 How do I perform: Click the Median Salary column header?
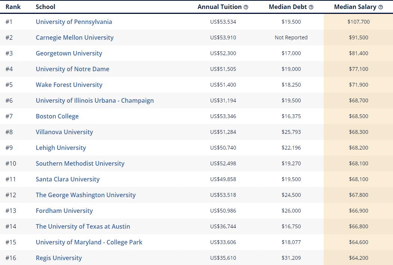pyautogui.click(x=355, y=7)
